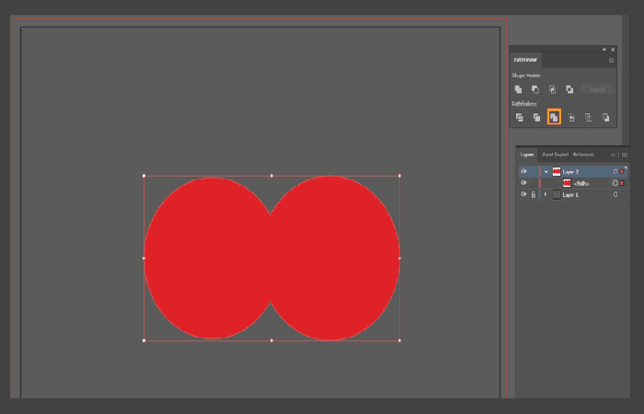Image resolution: width=644 pixels, height=414 pixels.
Task: Close the Pathfinder panel
Action: tap(613, 50)
